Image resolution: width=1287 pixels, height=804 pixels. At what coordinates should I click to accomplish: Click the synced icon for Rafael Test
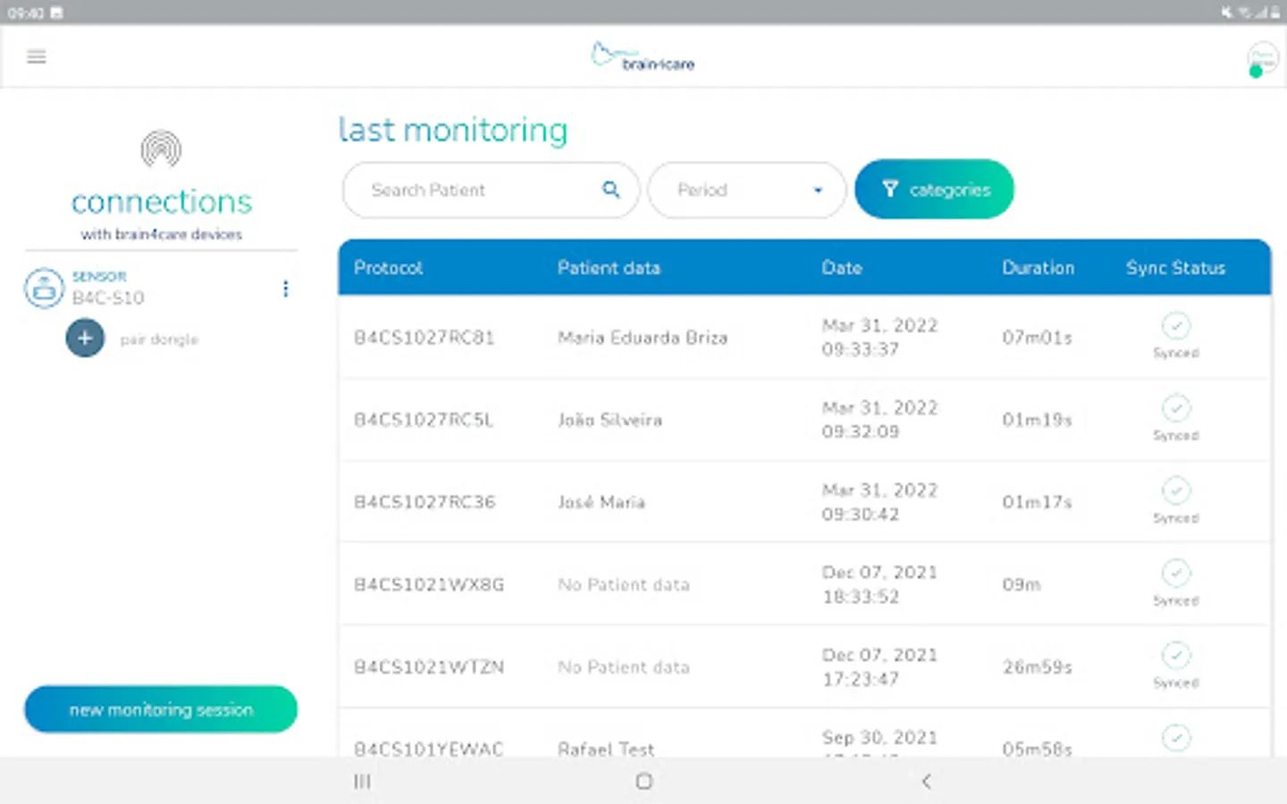1176,738
